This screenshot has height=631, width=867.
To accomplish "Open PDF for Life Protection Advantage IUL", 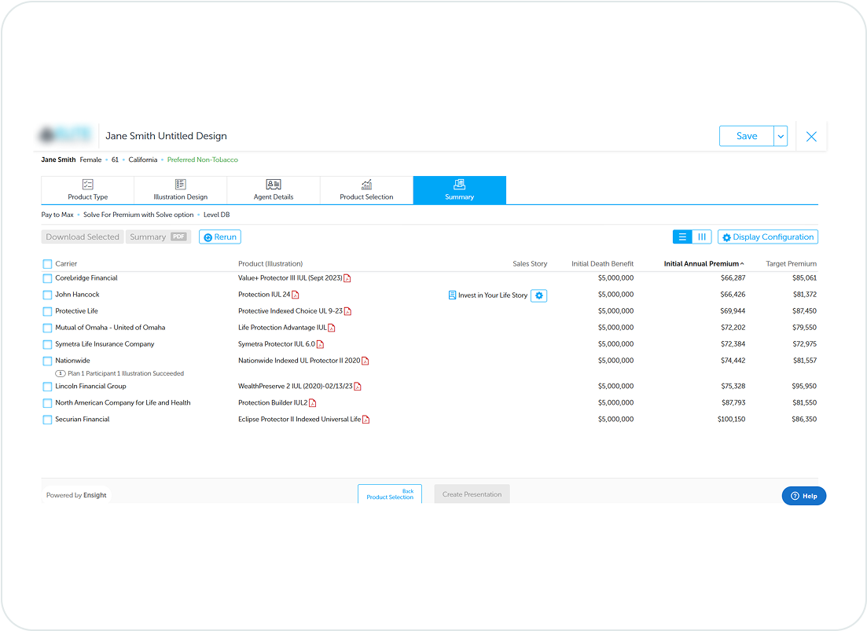I will (332, 328).
